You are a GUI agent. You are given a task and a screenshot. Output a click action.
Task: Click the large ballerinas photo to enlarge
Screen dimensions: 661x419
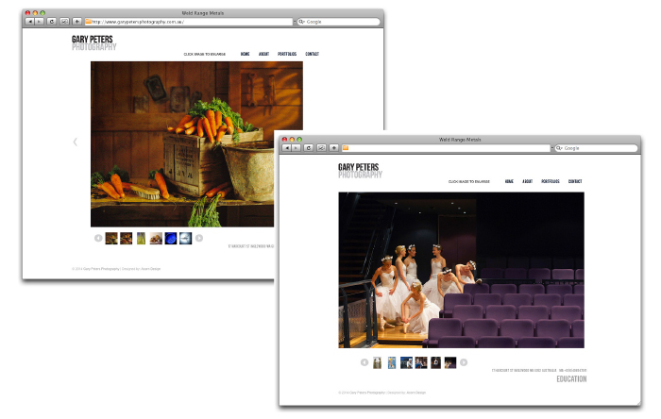point(461,270)
